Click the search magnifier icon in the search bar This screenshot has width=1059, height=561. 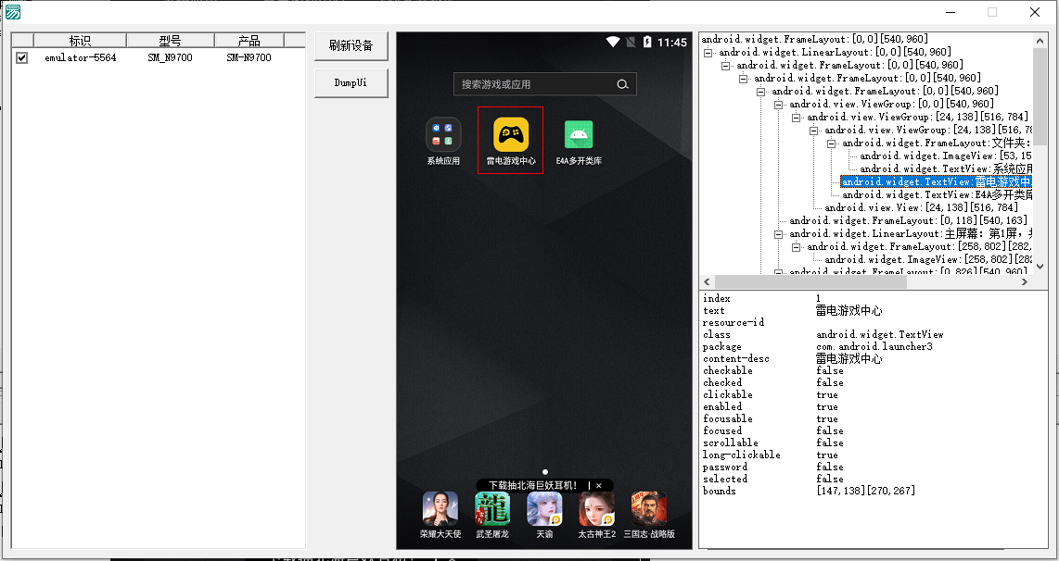[622, 83]
